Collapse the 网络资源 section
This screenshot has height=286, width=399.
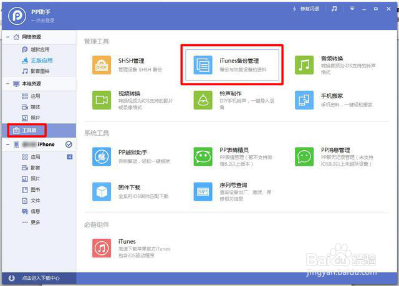[7, 37]
